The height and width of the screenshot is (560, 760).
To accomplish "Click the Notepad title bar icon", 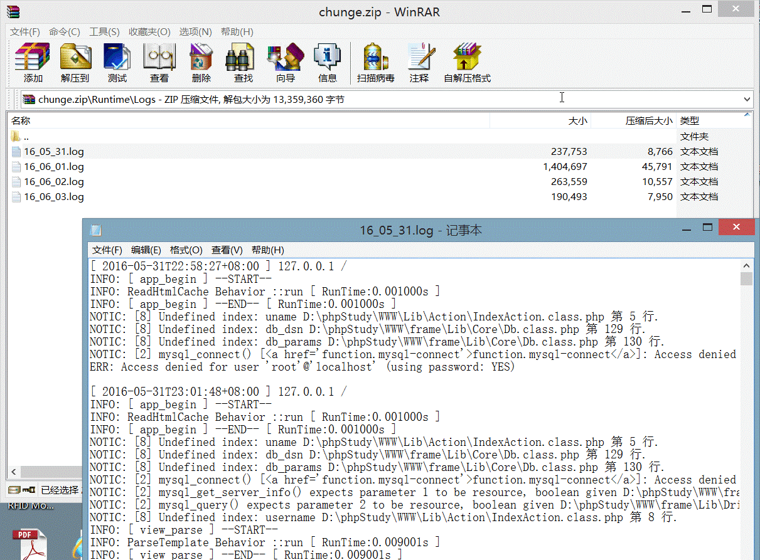I will (x=96, y=230).
